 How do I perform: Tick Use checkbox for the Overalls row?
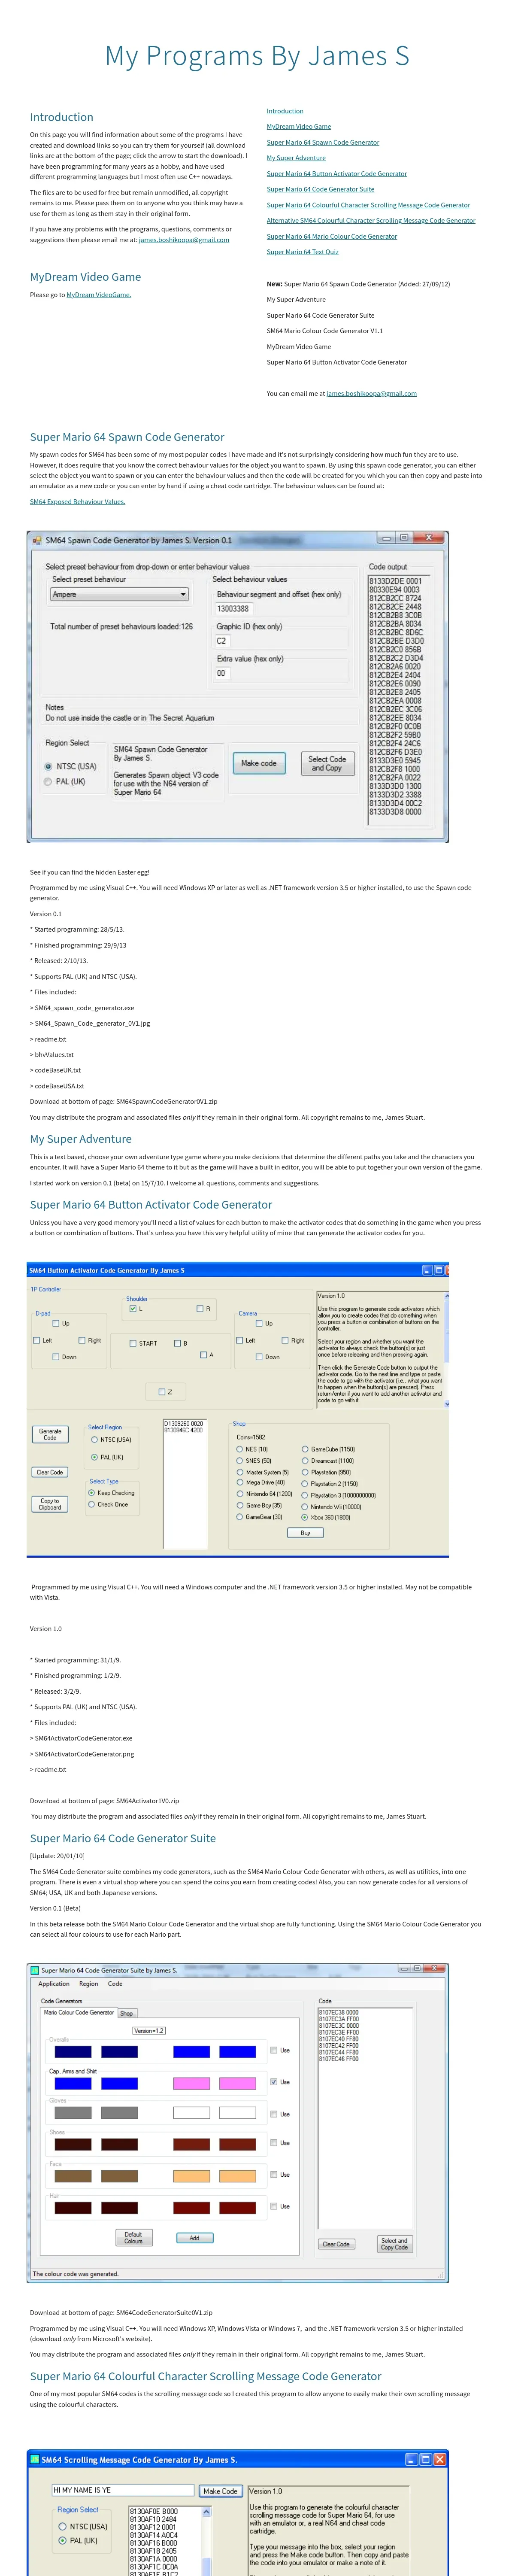pos(274,2050)
